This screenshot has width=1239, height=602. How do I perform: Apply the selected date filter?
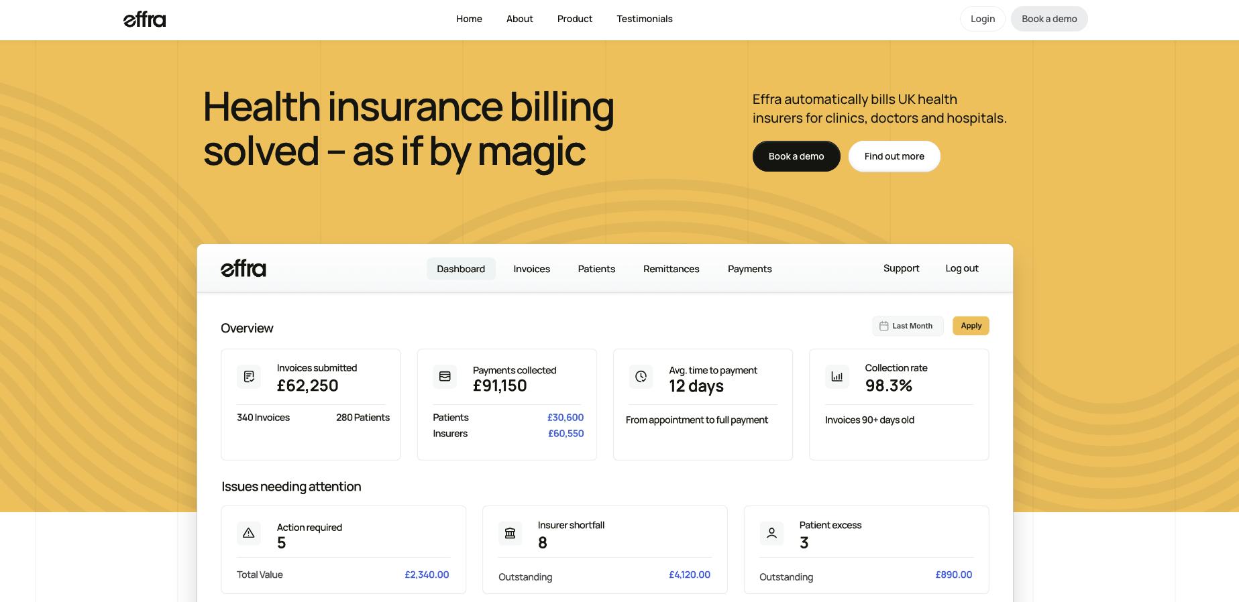pos(971,326)
